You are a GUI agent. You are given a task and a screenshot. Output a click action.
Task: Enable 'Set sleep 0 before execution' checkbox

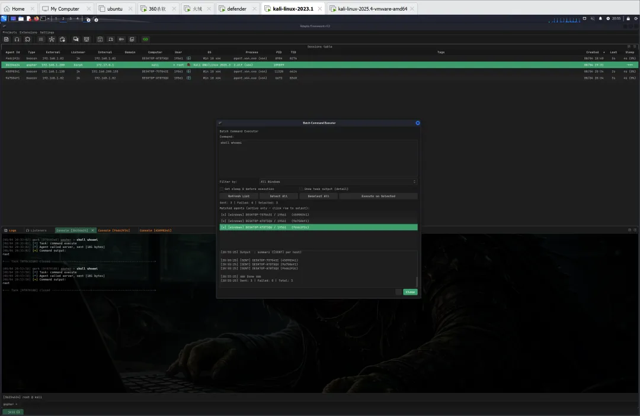pyautogui.click(x=222, y=189)
